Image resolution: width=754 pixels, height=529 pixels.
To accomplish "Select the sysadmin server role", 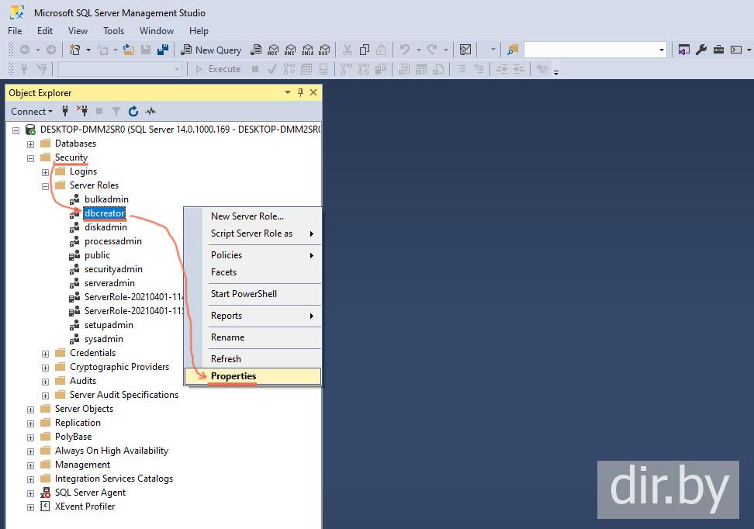I will pos(103,339).
